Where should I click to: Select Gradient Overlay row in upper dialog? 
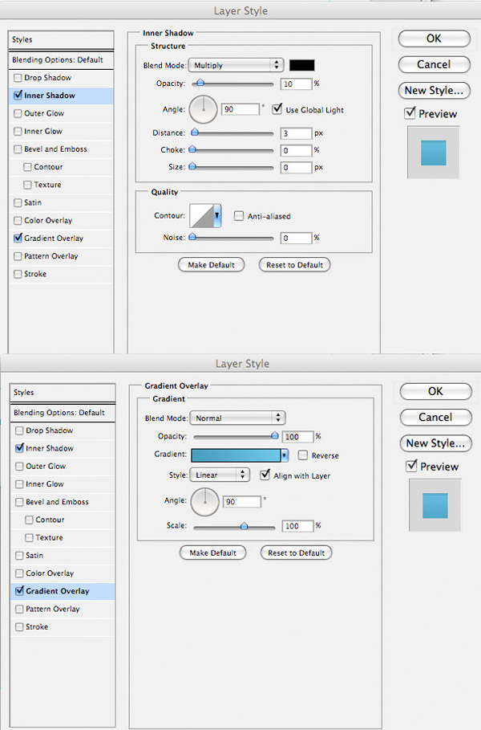click(61, 239)
